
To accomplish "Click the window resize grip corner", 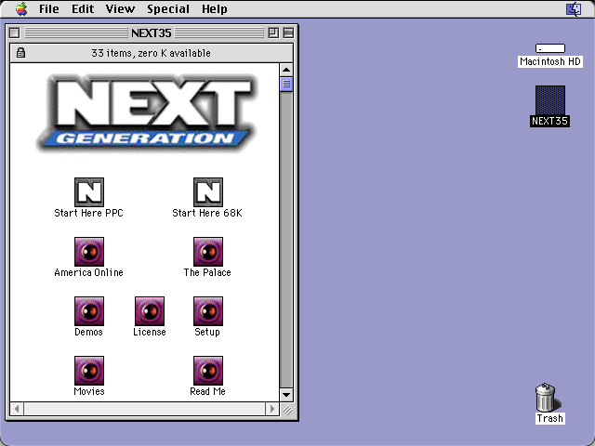I will (287, 410).
